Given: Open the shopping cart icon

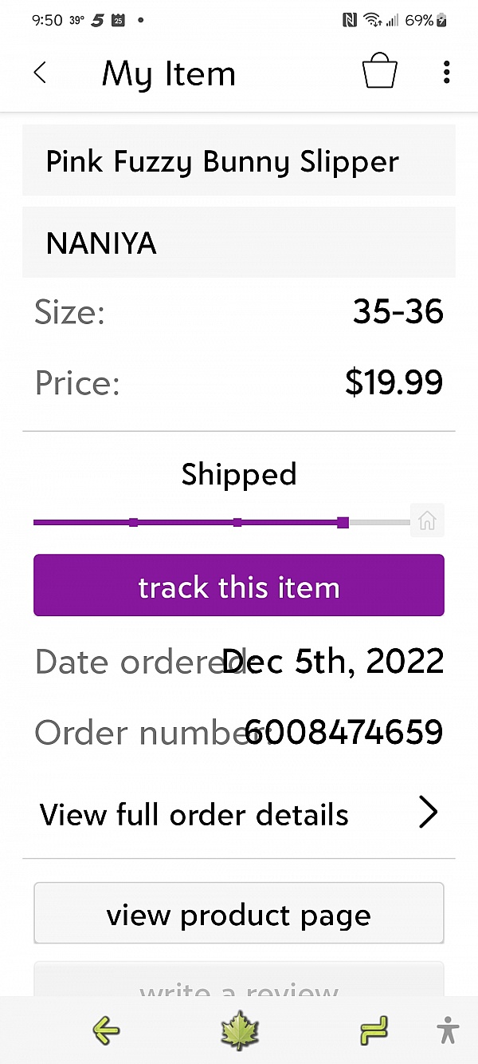Looking at the screenshot, I should pyautogui.click(x=379, y=70).
